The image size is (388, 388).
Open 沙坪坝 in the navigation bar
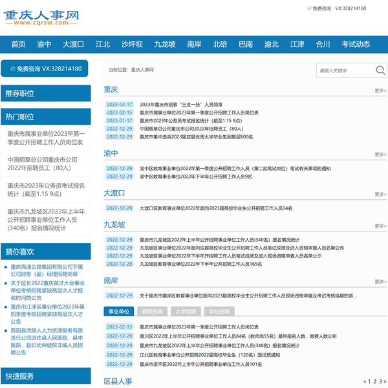click(132, 45)
